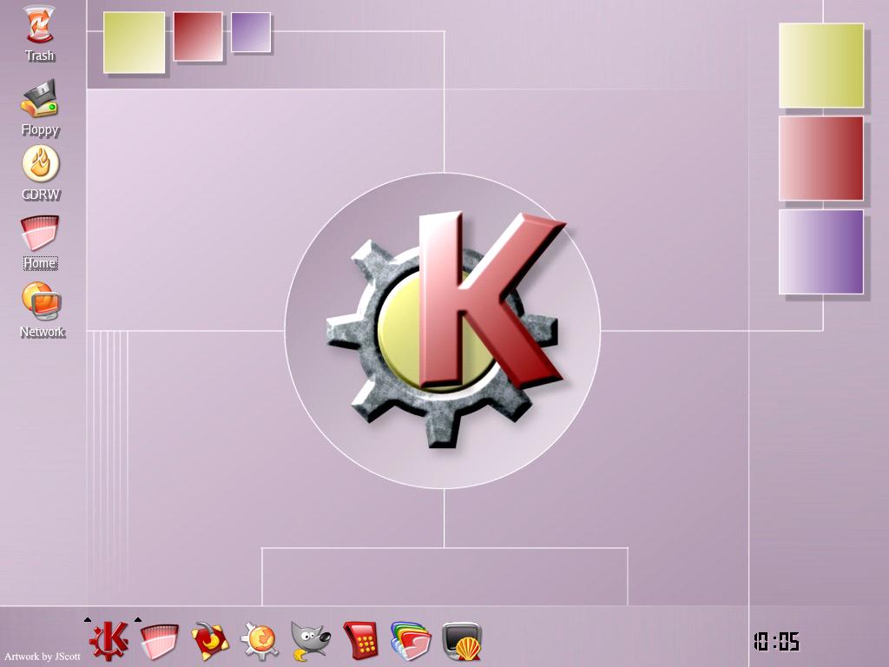The width and height of the screenshot is (889, 667).
Task: Launch Home folder from the bottom panel
Action: click(x=159, y=642)
